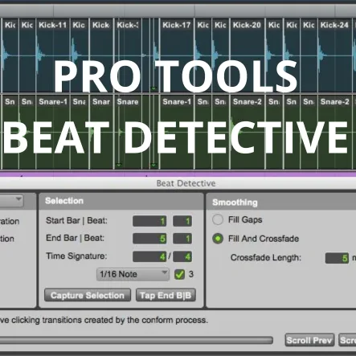Open the 1/16 Note resolution dropdown
356x356 pixels.
(133, 274)
